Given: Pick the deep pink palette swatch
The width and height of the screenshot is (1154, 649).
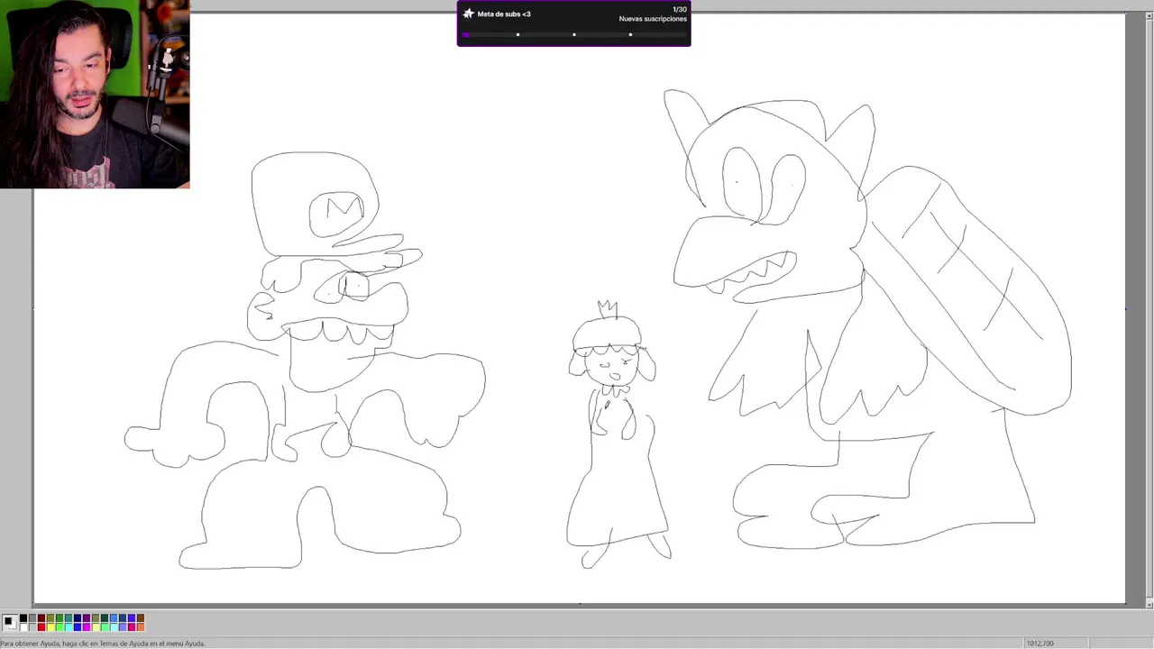Looking at the screenshot, I should (x=132, y=627).
